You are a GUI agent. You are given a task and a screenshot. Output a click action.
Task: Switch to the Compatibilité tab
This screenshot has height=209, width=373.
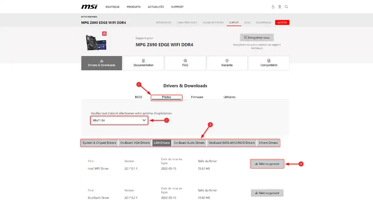click(269, 63)
